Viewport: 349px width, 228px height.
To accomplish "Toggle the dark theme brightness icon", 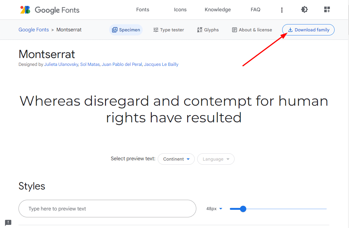I will click(304, 10).
